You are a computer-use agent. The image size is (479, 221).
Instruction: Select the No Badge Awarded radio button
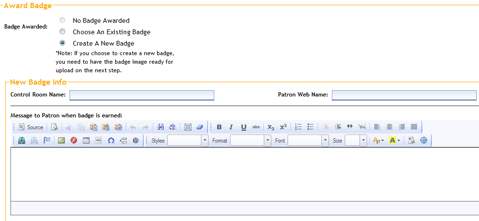point(62,20)
